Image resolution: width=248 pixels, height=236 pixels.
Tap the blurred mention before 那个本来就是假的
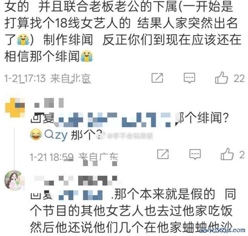tap(81, 195)
